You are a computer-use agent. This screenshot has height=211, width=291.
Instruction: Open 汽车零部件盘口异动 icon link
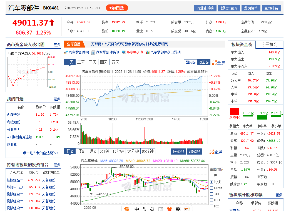(163, 52)
